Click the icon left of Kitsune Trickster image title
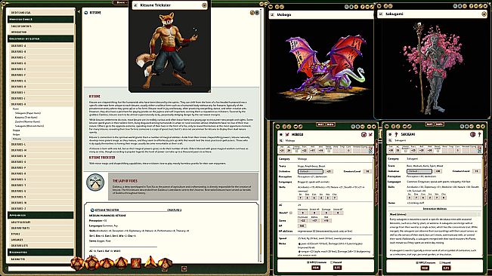Image resolution: width=492 pixels, height=276 pixels. point(135,5)
